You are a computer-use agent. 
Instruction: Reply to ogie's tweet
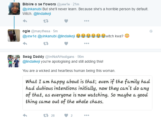[x=25, y=43]
